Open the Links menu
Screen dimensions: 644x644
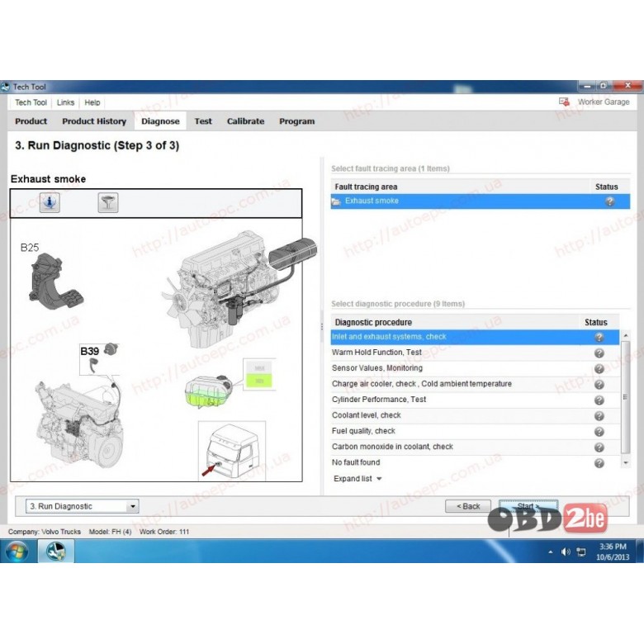[65, 102]
